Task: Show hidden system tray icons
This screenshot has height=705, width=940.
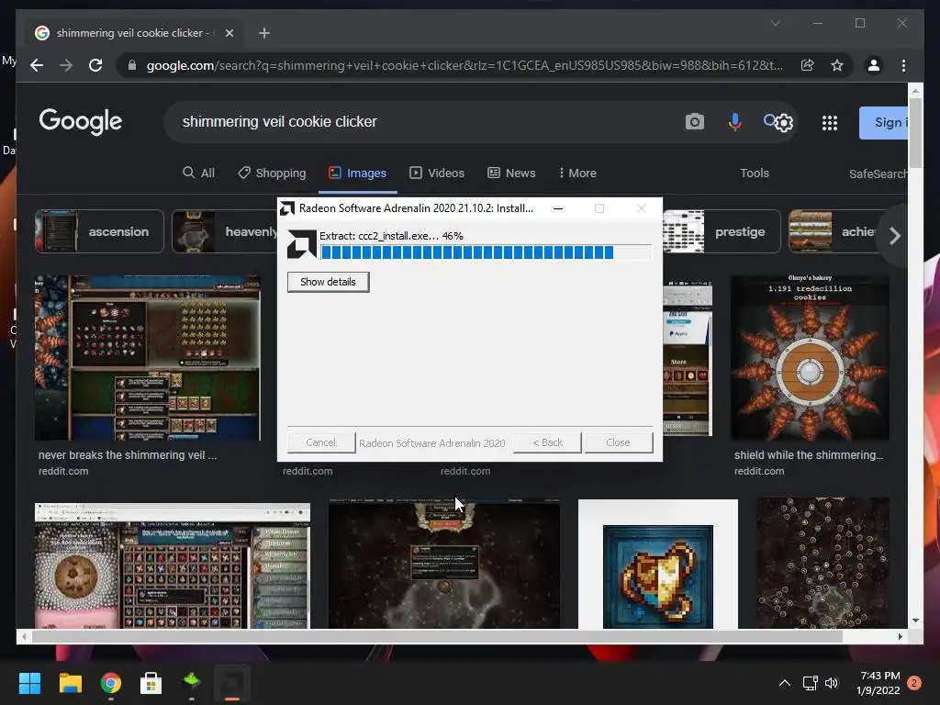Action: pyautogui.click(x=784, y=683)
